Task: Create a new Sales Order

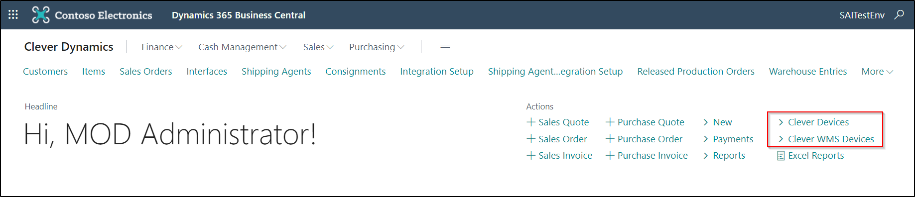Action: click(557, 139)
